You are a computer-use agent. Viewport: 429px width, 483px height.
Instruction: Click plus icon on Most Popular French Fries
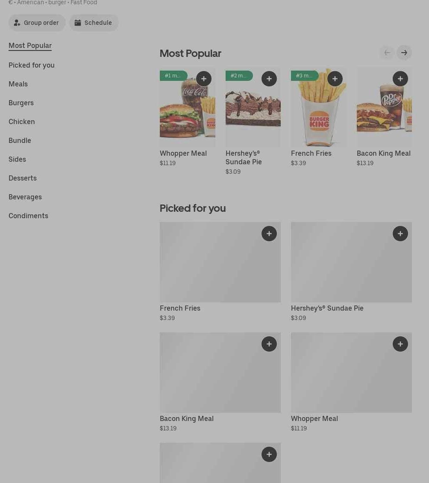(335, 79)
